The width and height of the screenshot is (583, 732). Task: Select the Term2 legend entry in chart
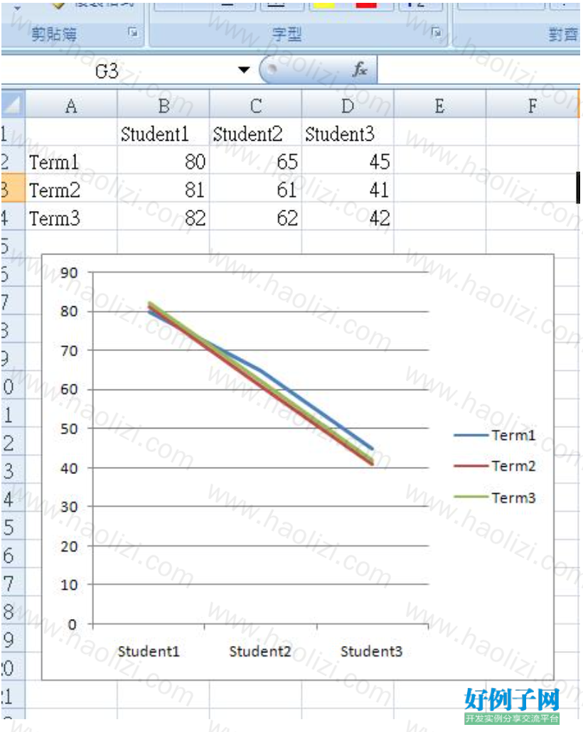tap(495, 466)
